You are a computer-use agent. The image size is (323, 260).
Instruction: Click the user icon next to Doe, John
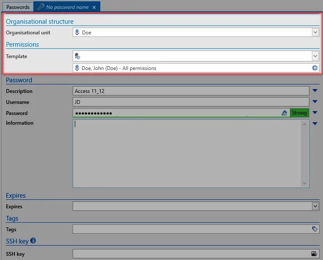click(77, 68)
